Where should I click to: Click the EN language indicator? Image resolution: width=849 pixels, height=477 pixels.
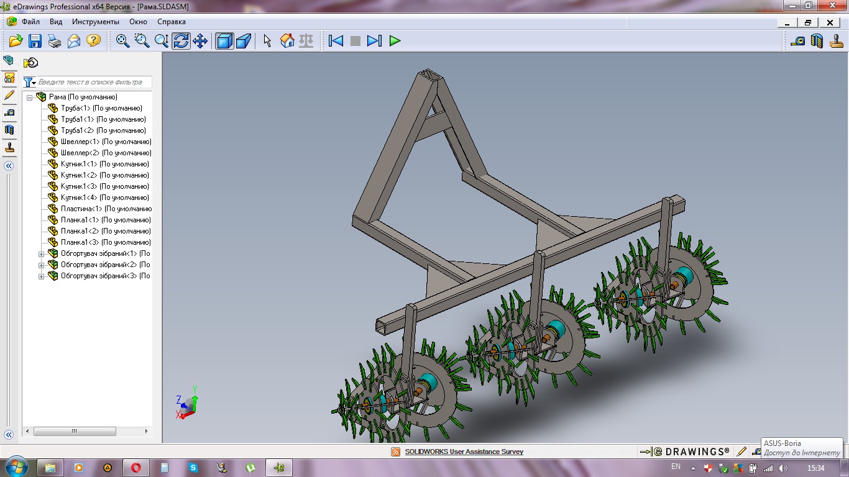tap(676, 466)
